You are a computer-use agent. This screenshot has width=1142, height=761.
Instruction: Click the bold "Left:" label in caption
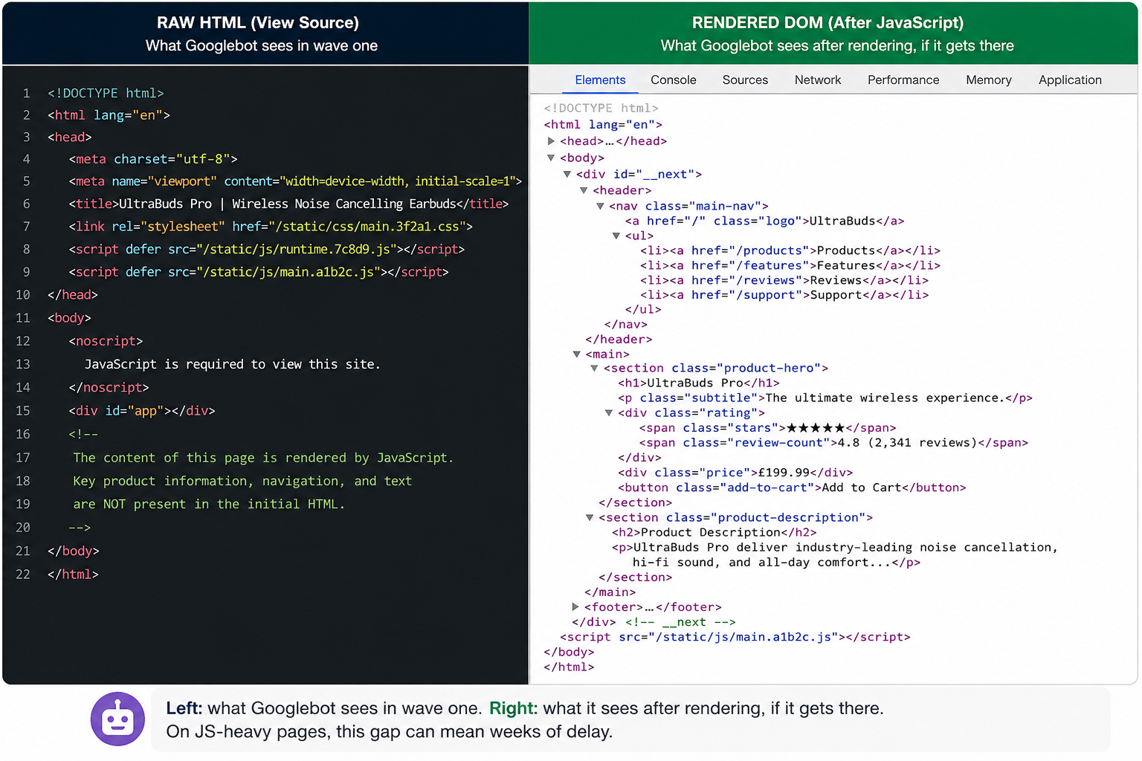[x=184, y=708]
